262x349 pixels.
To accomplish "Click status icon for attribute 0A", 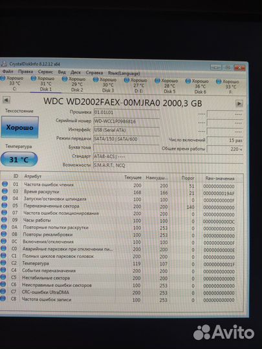I will 4,227.
